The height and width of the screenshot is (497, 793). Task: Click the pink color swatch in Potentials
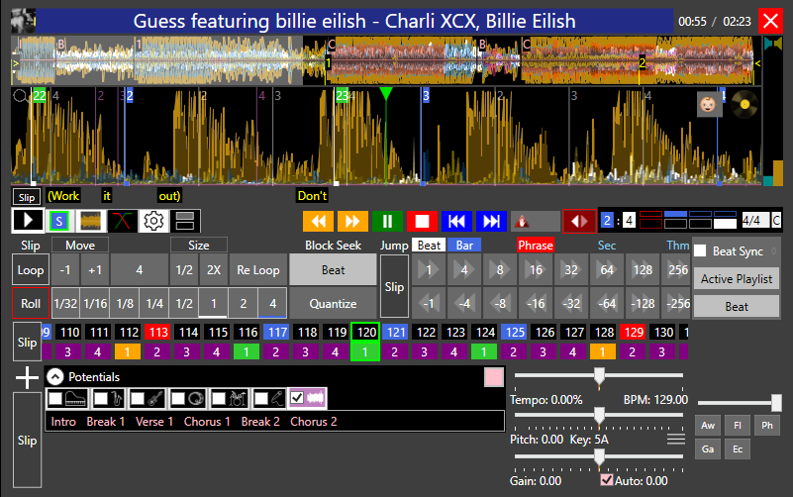click(x=494, y=377)
